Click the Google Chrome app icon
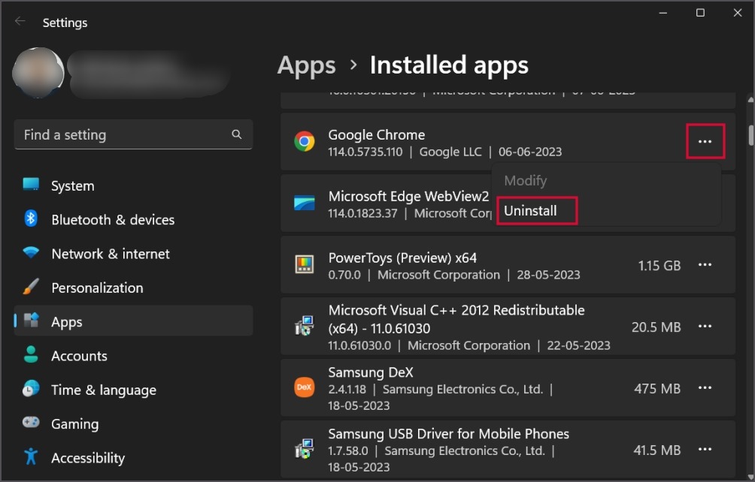Image resolution: width=755 pixels, height=482 pixels. pos(305,142)
